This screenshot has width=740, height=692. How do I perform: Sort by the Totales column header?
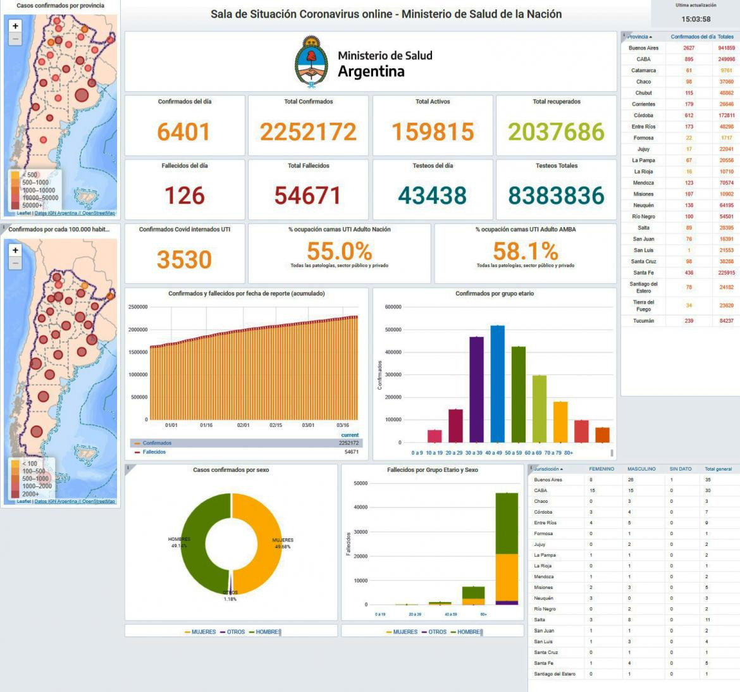(726, 36)
